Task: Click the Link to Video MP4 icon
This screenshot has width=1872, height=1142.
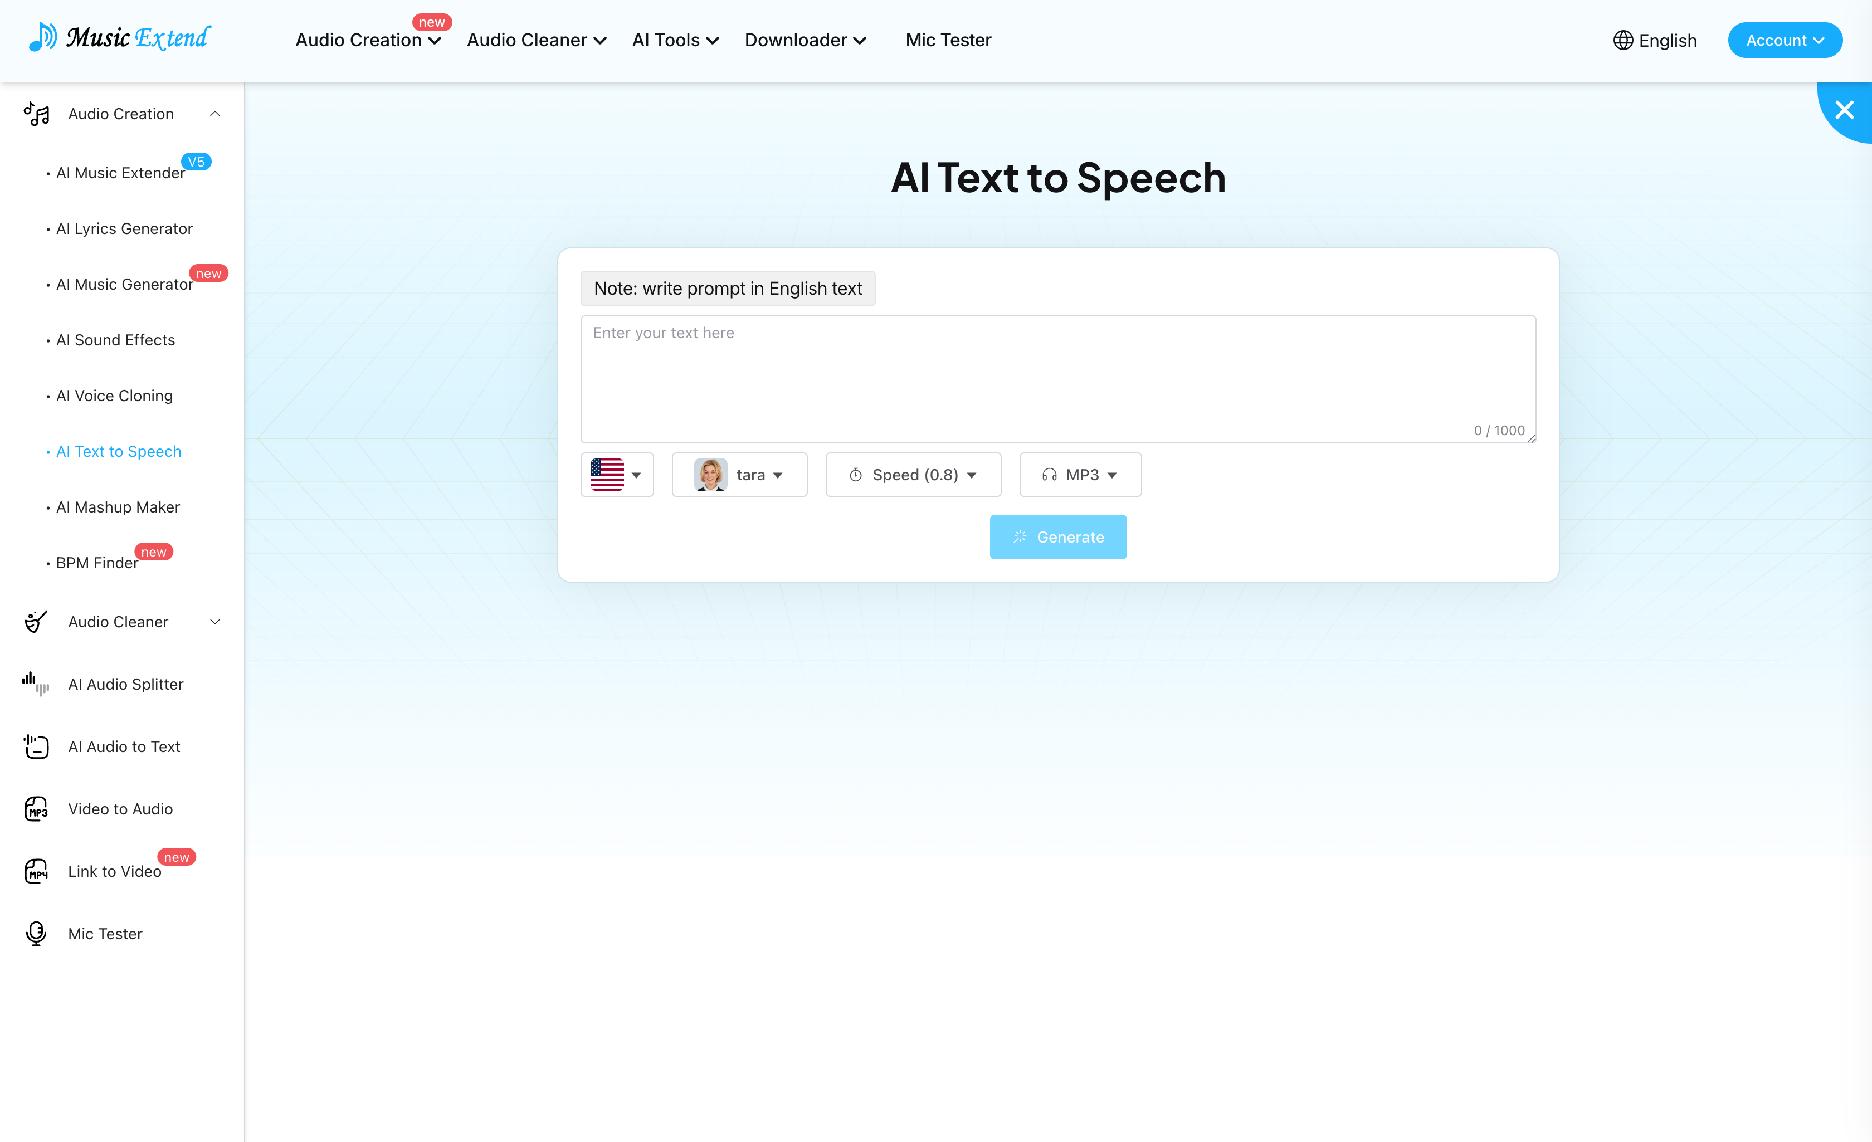Action: pyautogui.click(x=36, y=871)
